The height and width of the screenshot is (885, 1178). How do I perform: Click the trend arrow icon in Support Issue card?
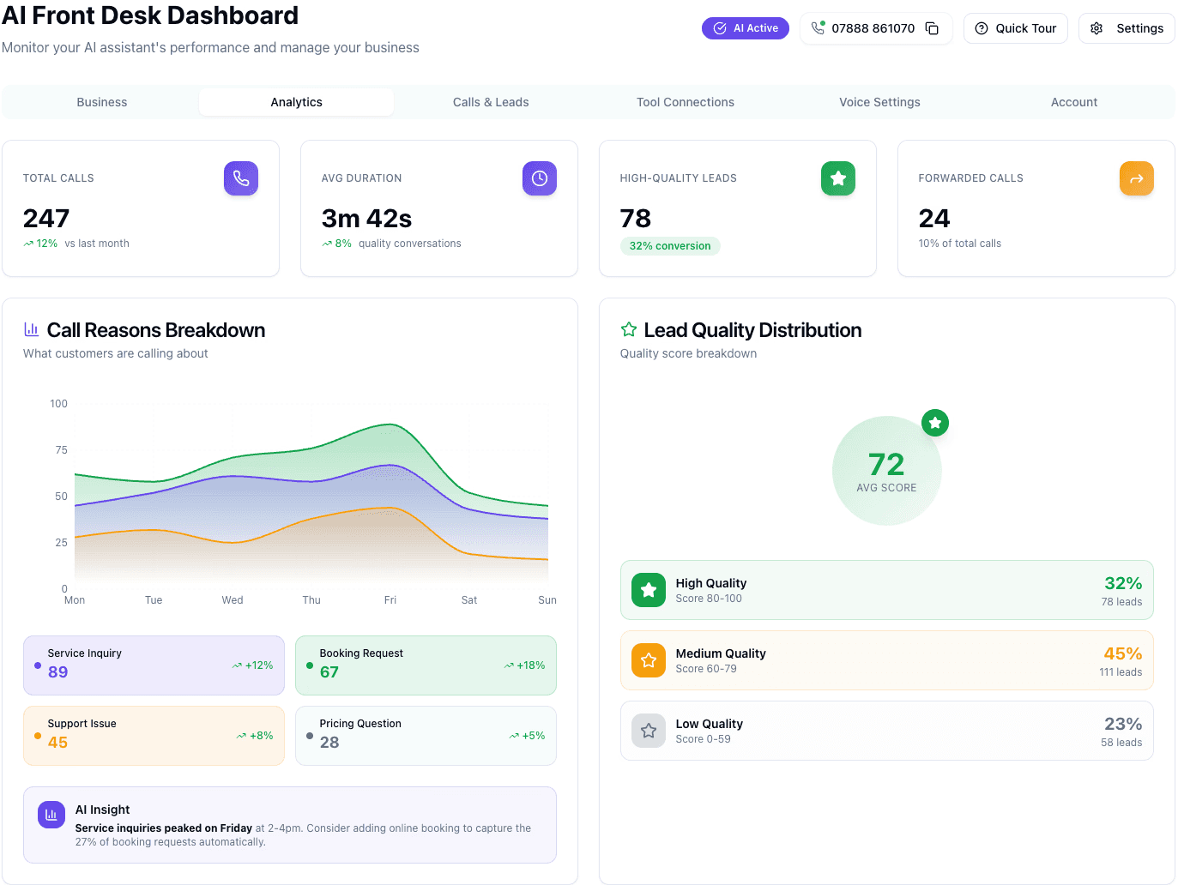click(242, 736)
